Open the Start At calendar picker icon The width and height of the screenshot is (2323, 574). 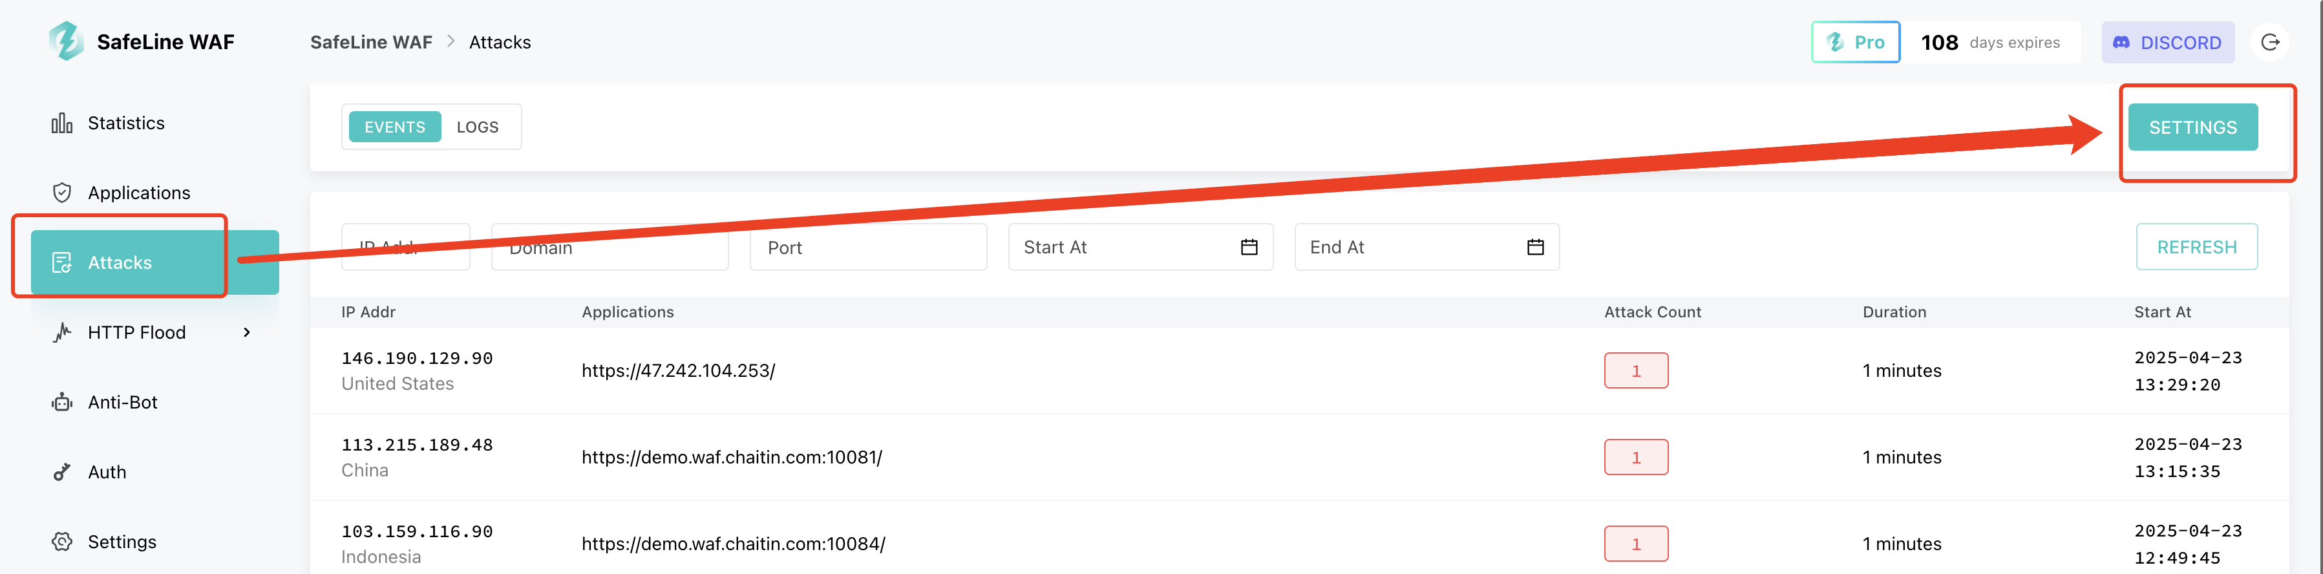coord(1249,248)
